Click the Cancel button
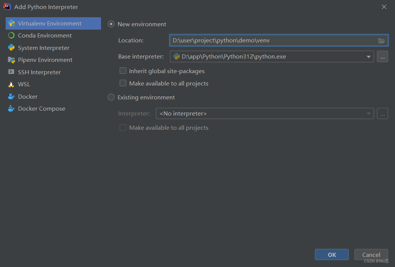 pyautogui.click(x=371, y=255)
